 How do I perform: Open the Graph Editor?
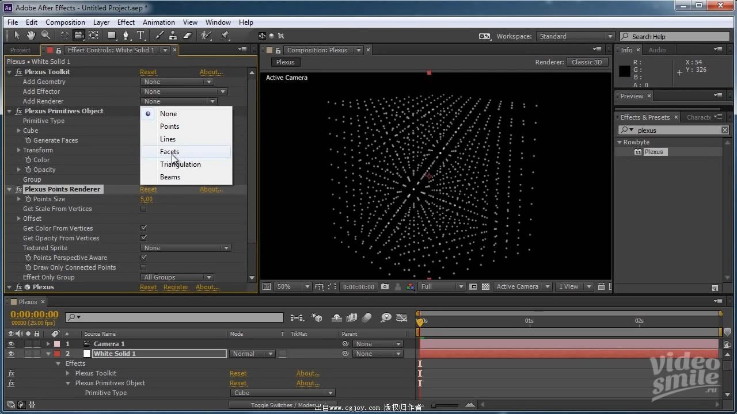pyautogui.click(x=402, y=317)
